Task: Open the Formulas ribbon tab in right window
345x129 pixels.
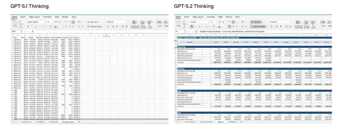Action: (211, 17)
